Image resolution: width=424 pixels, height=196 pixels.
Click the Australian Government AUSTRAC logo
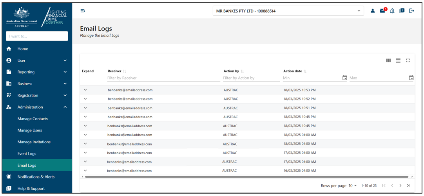coord(22,17)
